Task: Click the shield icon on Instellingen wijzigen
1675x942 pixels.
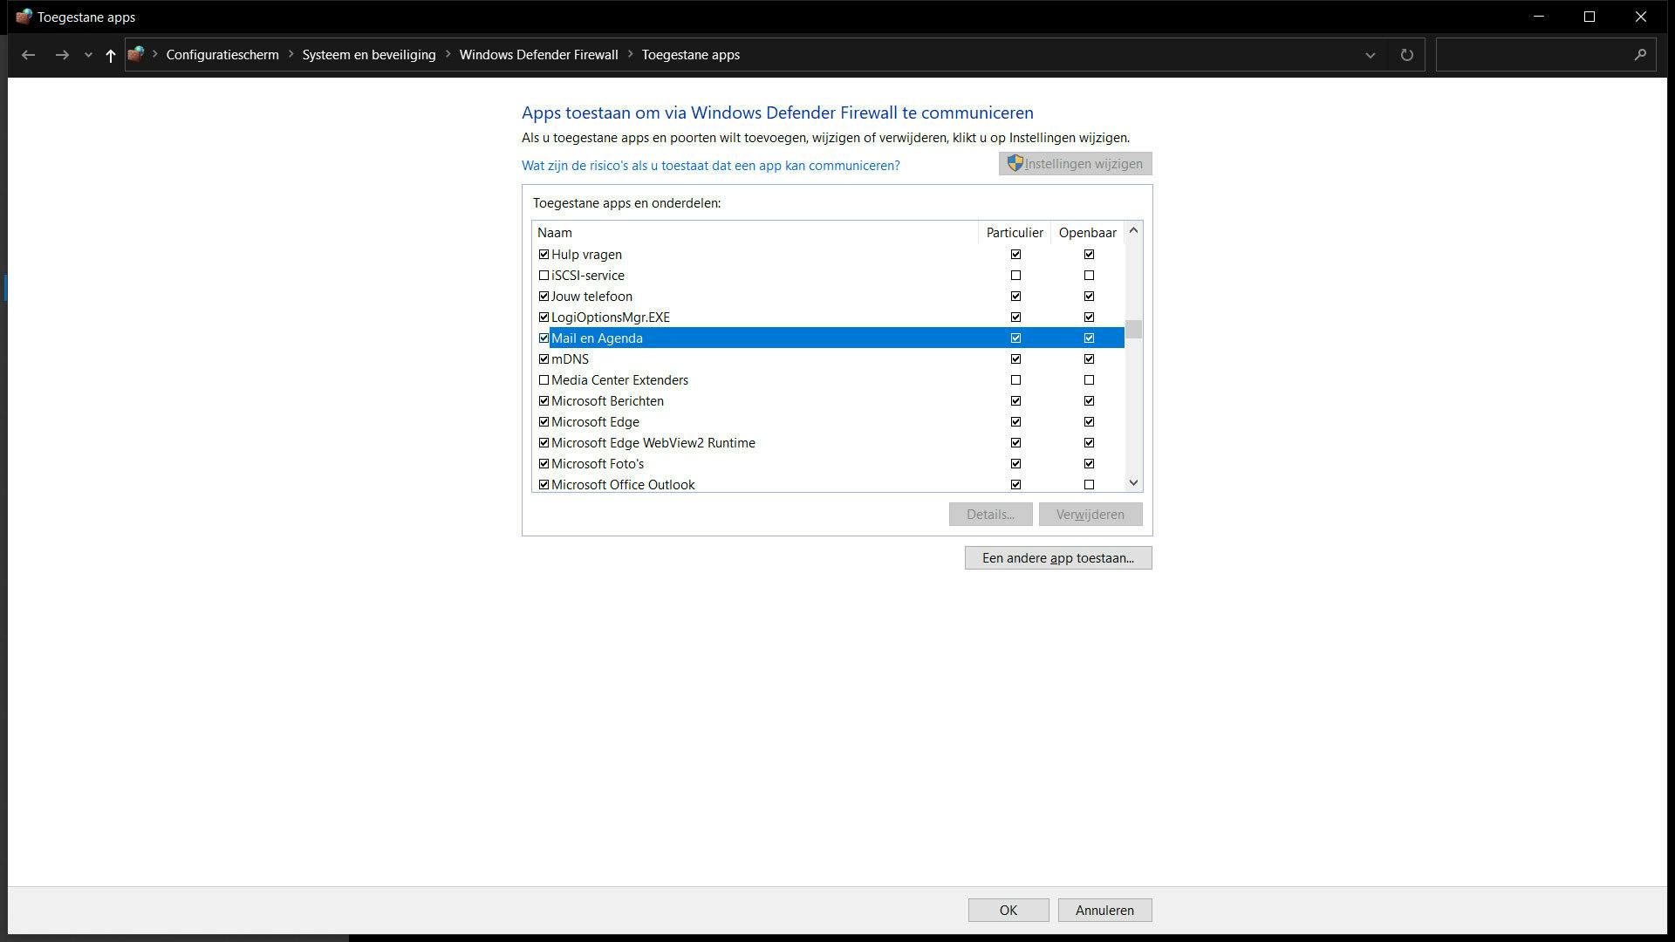Action: [1015, 163]
